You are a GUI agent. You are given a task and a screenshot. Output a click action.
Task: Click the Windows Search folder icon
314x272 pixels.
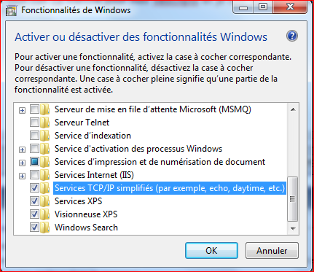coord(45,228)
